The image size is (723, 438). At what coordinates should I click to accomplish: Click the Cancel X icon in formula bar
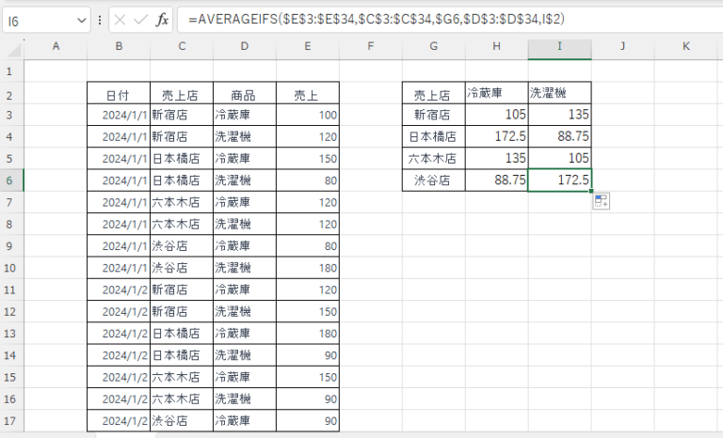pyautogui.click(x=120, y=19)
